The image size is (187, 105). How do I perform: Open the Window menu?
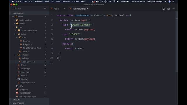[75, 1]
